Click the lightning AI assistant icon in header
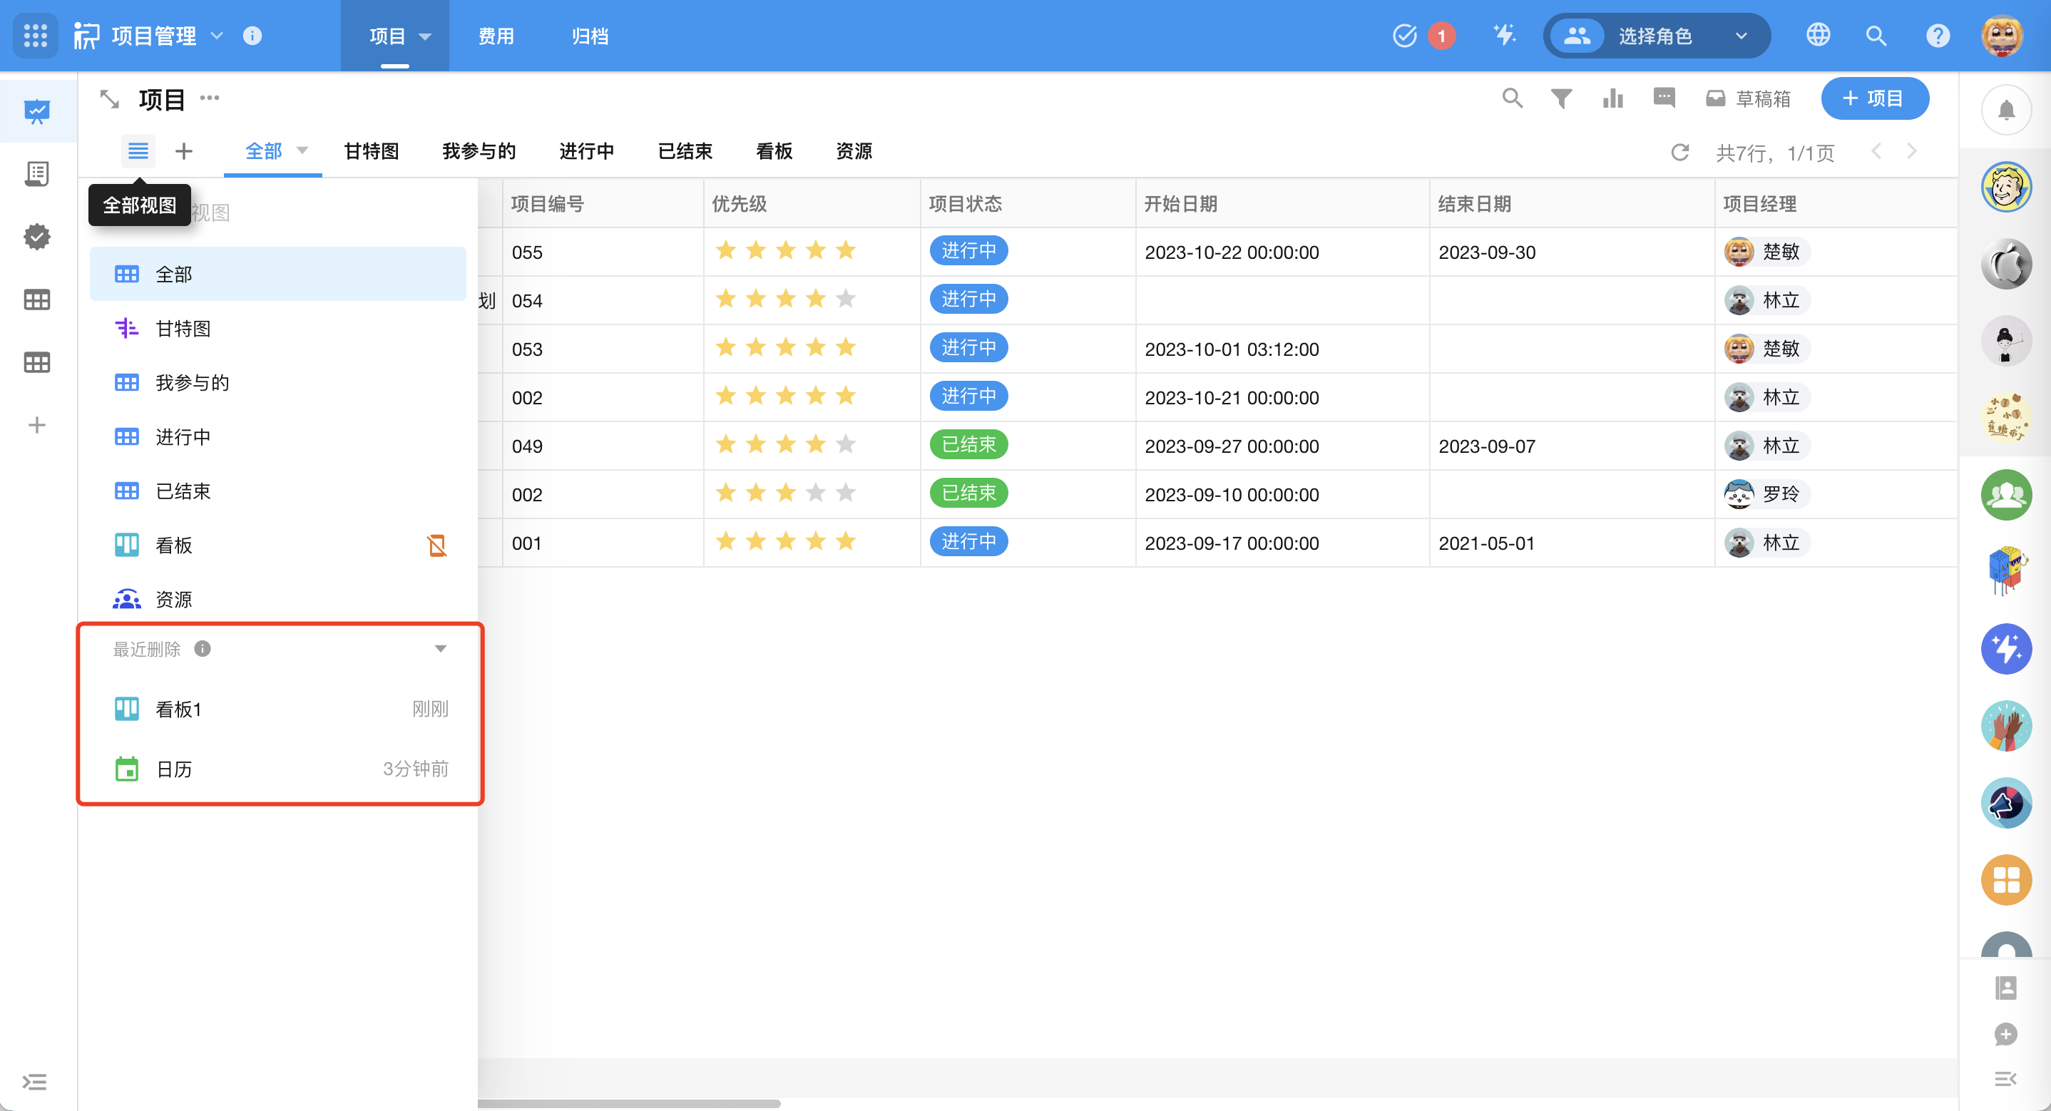The width and height of the screenshot is (2051, 1111). pos(1504,36)
